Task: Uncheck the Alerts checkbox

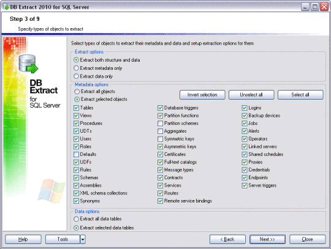Action: [x=245, y=132]
